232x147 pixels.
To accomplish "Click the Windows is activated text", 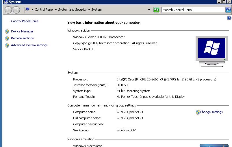I will (88, 146).
